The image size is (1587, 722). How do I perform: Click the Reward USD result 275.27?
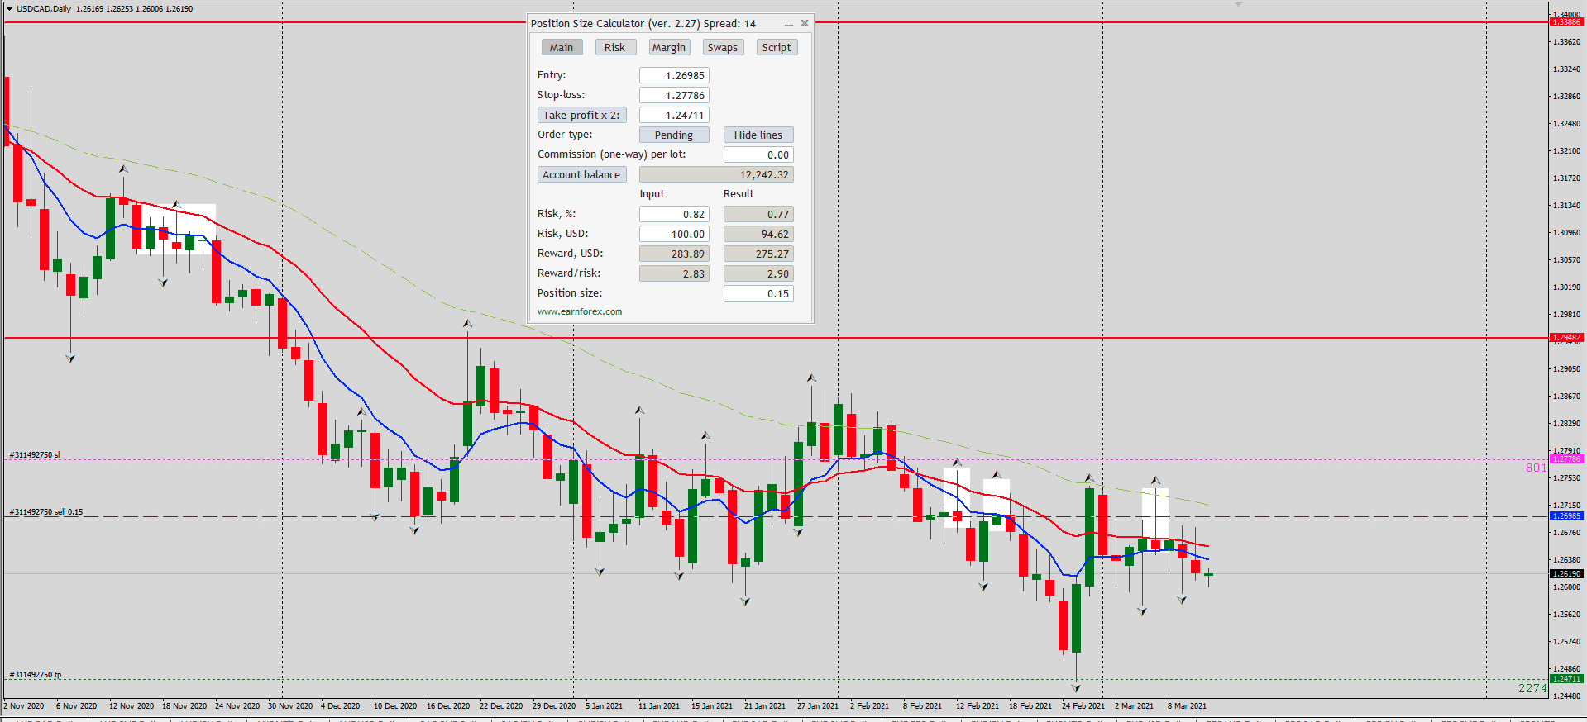(758, 254)
